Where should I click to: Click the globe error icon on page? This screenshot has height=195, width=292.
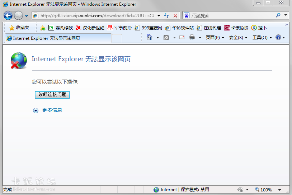[x=19, y=61]
